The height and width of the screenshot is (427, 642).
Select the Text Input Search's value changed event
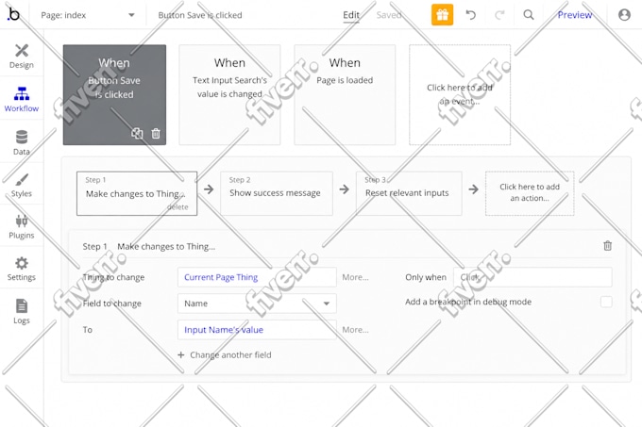pos(229,95)
